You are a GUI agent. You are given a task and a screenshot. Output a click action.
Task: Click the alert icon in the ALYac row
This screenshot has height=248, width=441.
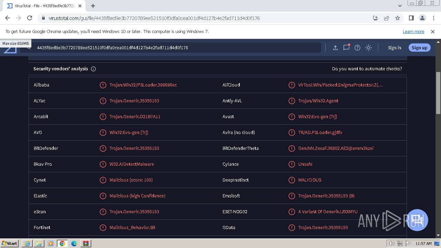[x=103, y=101]
